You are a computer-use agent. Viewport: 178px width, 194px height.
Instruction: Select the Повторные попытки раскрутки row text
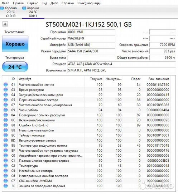pyautogui.click(x=42, y=115)
